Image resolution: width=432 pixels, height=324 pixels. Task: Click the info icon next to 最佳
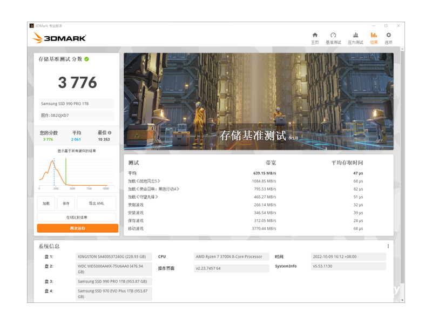(x=110, y=132)
